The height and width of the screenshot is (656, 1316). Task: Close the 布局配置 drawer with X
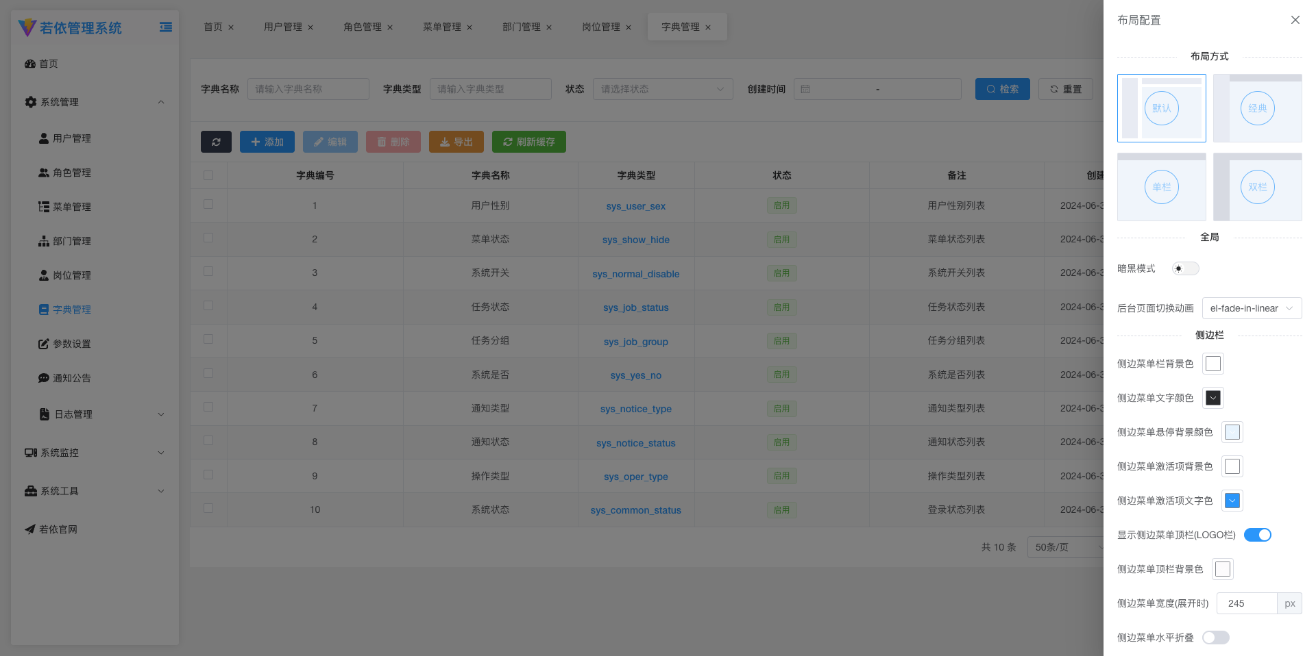pyautogui.click(x=1295, y=20)
